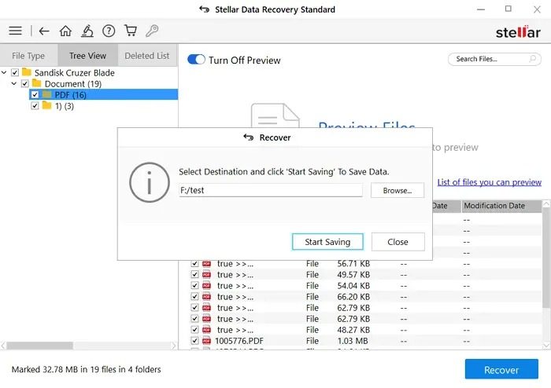Open the microscope deep scan icon
This screenshot has width=551, height=388.
[x=87, y=31]
